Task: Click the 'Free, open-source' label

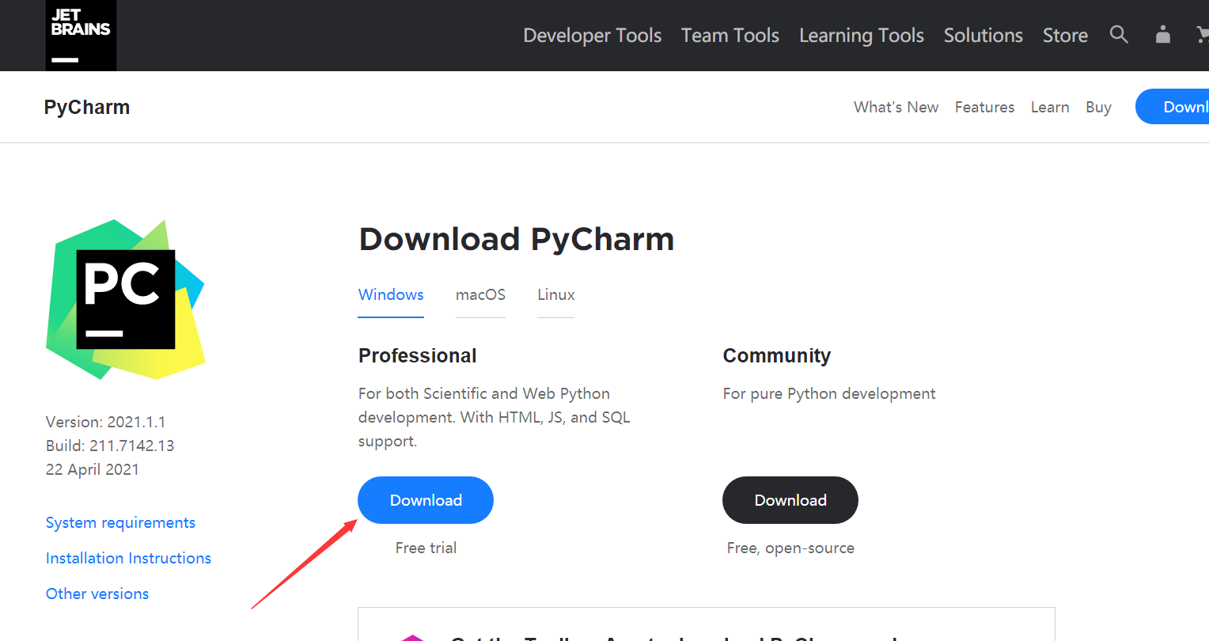Action: pyautogui.click(x=790, y=548)
